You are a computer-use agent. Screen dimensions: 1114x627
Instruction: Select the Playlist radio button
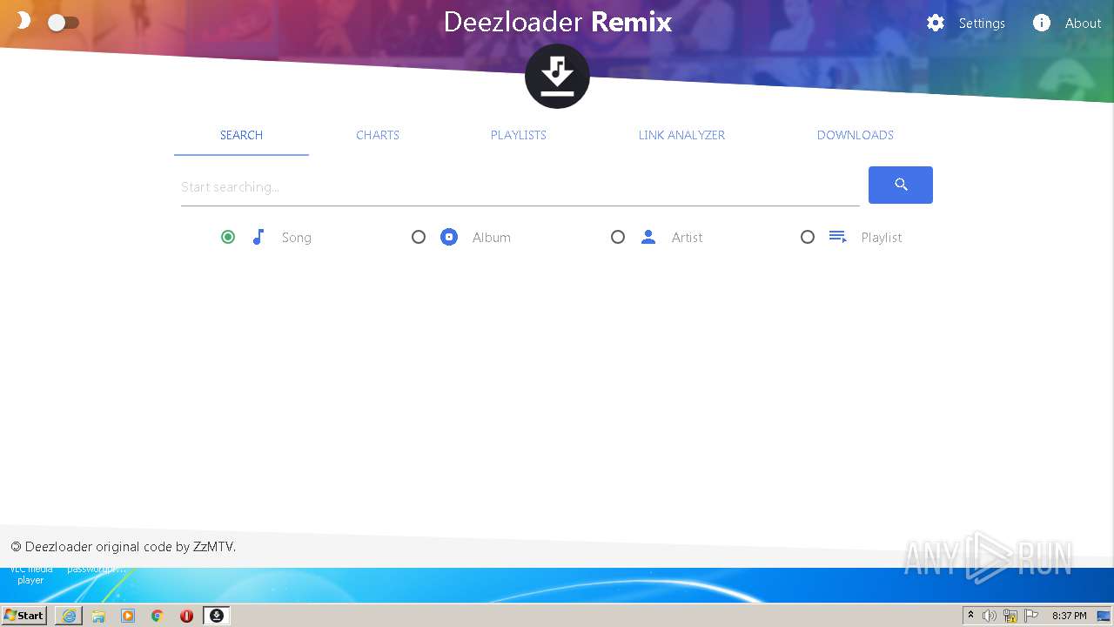pos(808,237)
